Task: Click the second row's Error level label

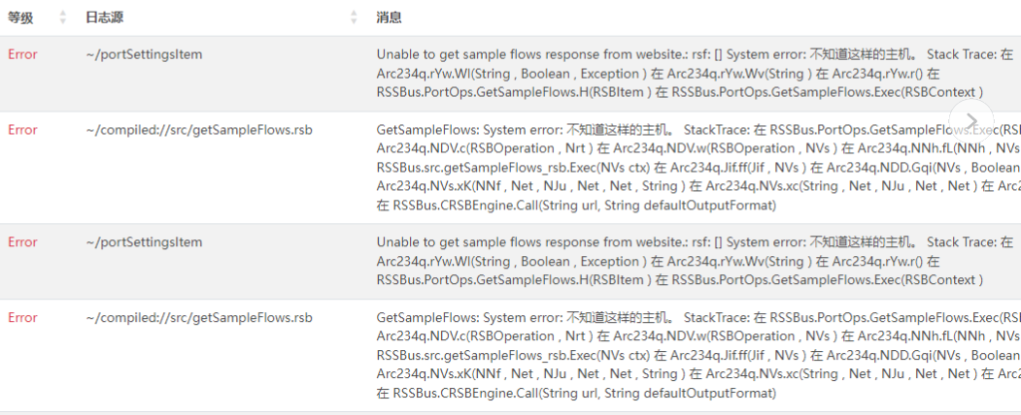Action: click(x=22, y=130)
